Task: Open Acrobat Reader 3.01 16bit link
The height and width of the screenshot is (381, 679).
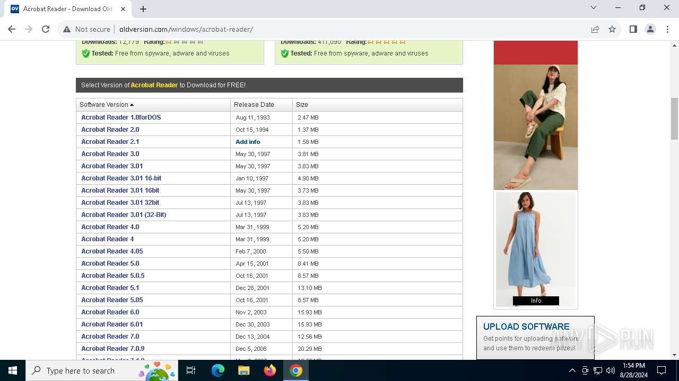Action: [x=120, y=190]
